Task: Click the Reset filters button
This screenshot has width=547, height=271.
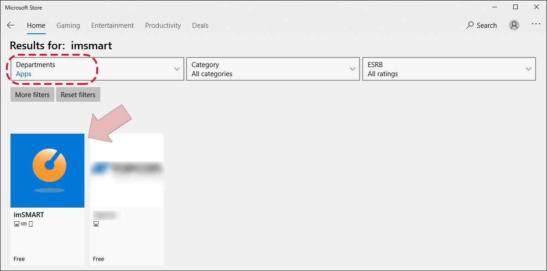Action: [78, 94]
